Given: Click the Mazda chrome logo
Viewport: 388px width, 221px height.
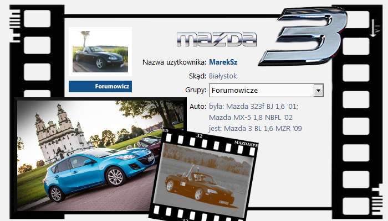Looking at the screenshot, I should coord(217,39).
